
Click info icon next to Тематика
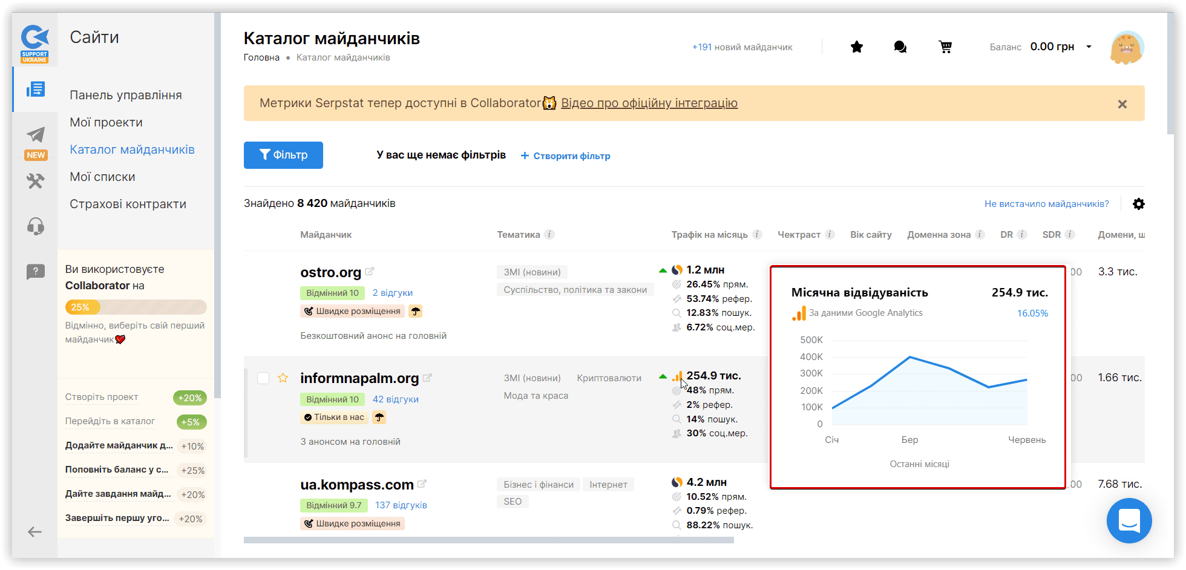(549, 235)
